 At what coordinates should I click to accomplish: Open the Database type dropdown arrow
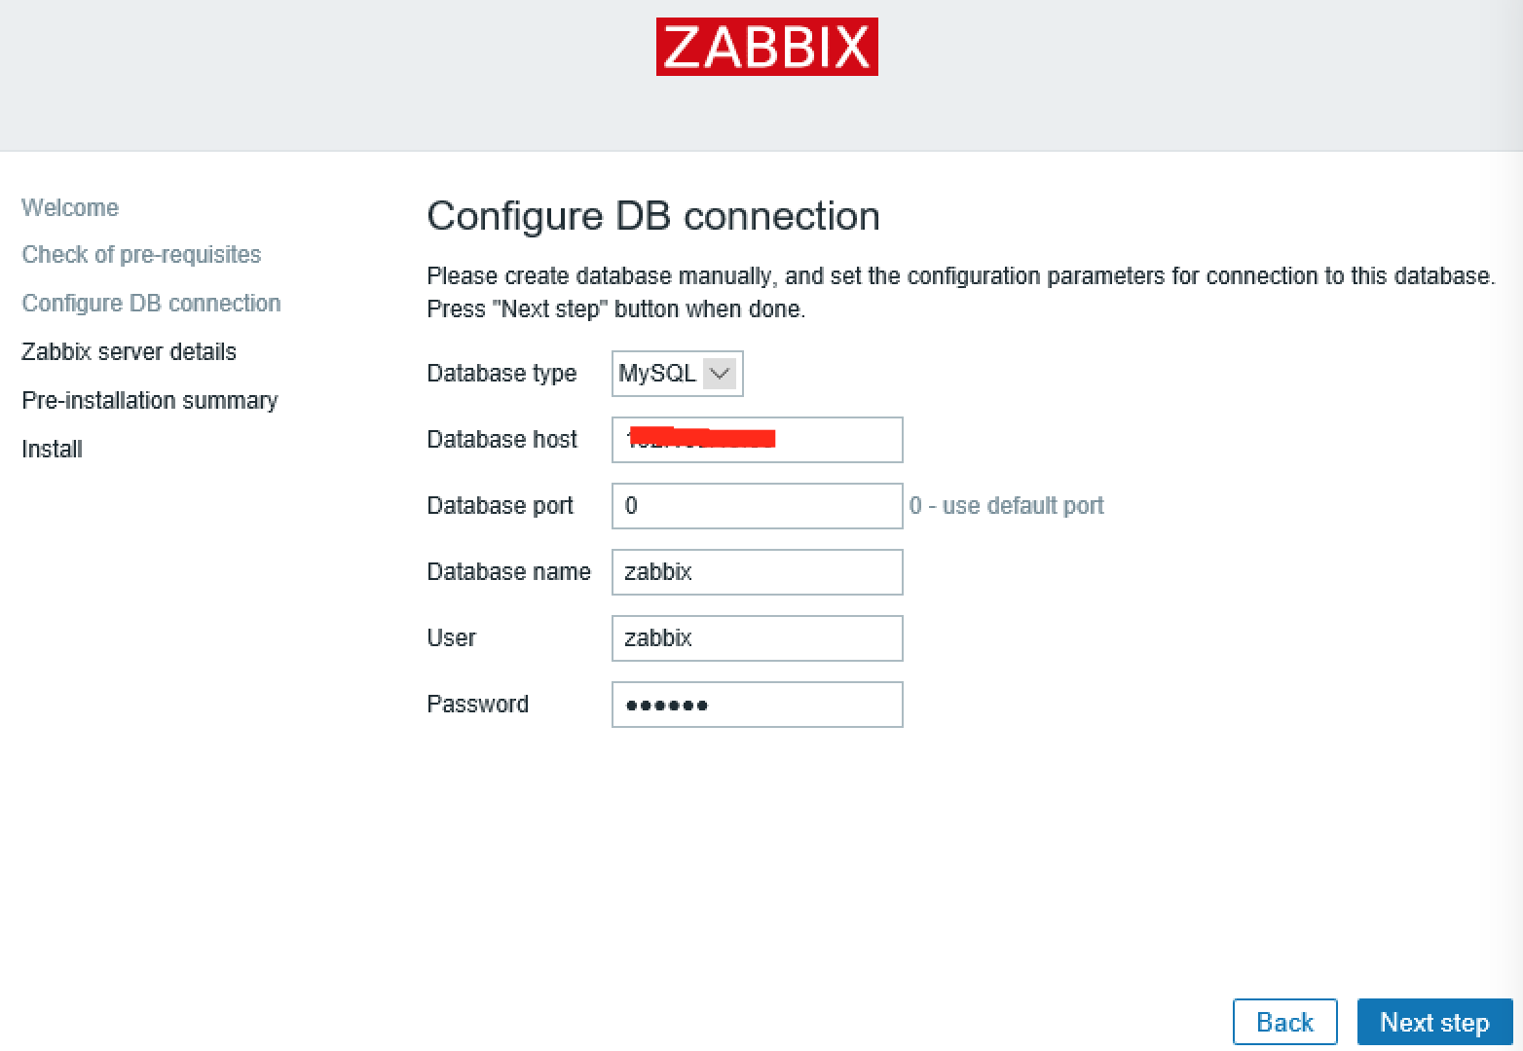coord(720,374)
